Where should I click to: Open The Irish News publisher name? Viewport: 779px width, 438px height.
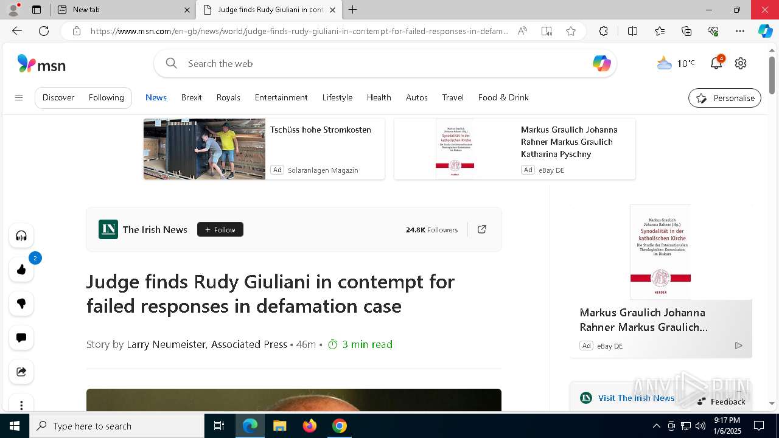coord(155,229)
